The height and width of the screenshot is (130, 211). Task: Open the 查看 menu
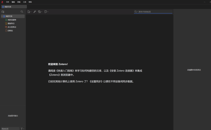pyautogui.click(x=19, y=2)
